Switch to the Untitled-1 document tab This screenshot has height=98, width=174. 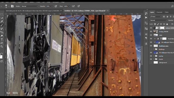[85, 11]
